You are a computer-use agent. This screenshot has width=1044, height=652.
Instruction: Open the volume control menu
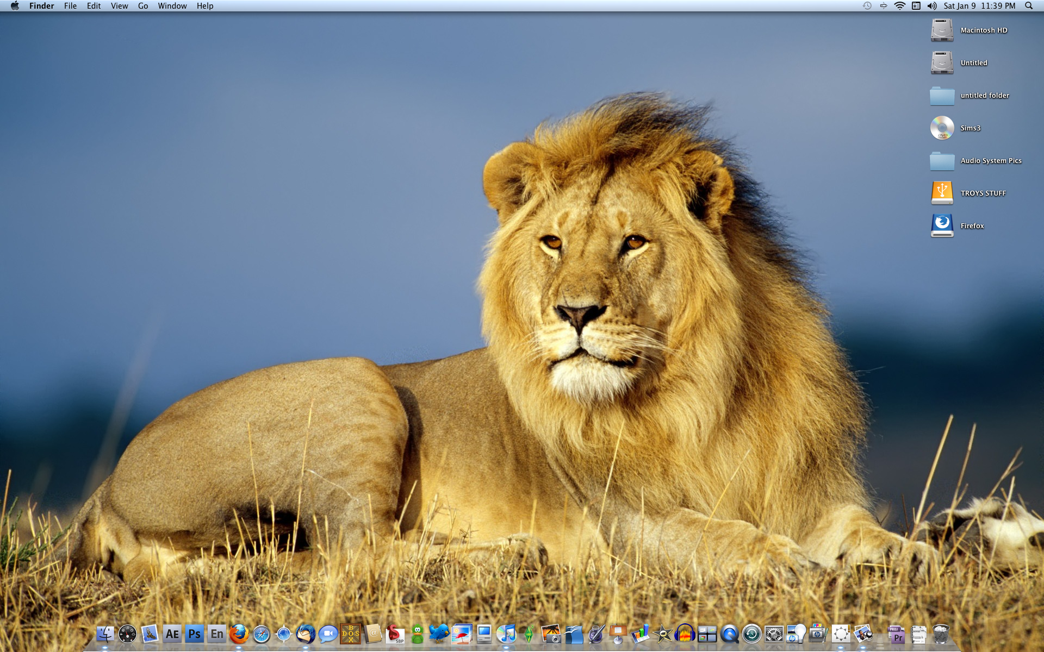(x=932, y=6)
